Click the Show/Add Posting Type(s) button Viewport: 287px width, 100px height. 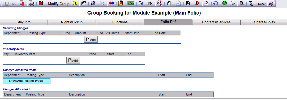click(x=27, y=81)
